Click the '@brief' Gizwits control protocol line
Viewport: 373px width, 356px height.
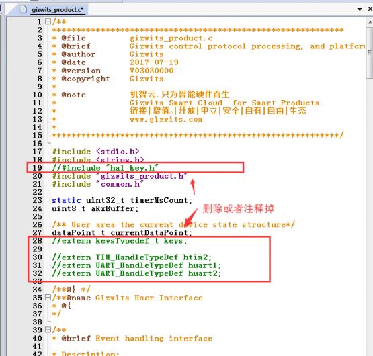(208, 46)
